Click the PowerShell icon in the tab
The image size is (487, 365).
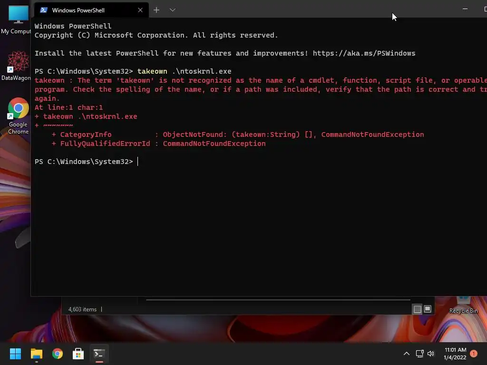coord(44,10)
